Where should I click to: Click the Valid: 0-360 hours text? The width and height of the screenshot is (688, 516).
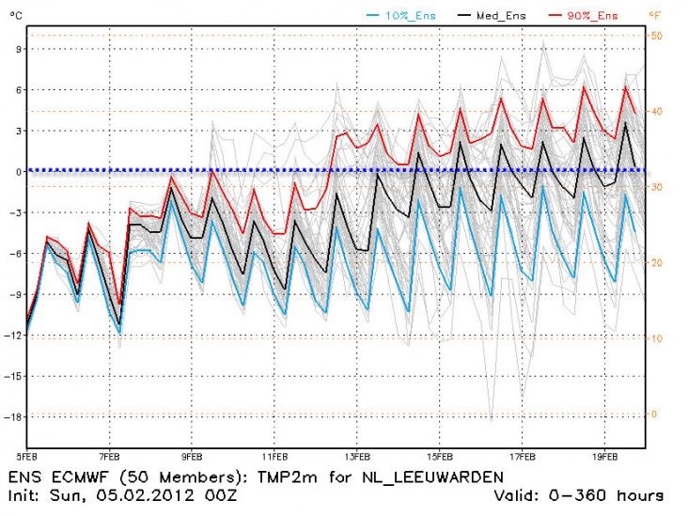tap(579, 496)
